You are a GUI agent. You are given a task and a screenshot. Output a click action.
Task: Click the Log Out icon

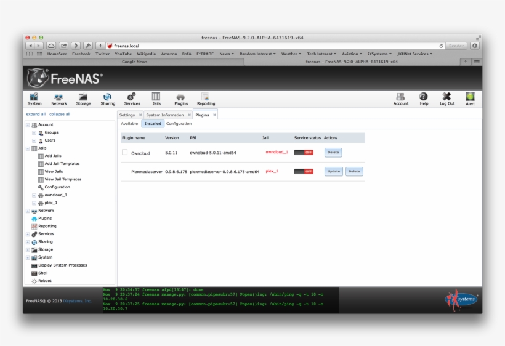tap(447, 97)
